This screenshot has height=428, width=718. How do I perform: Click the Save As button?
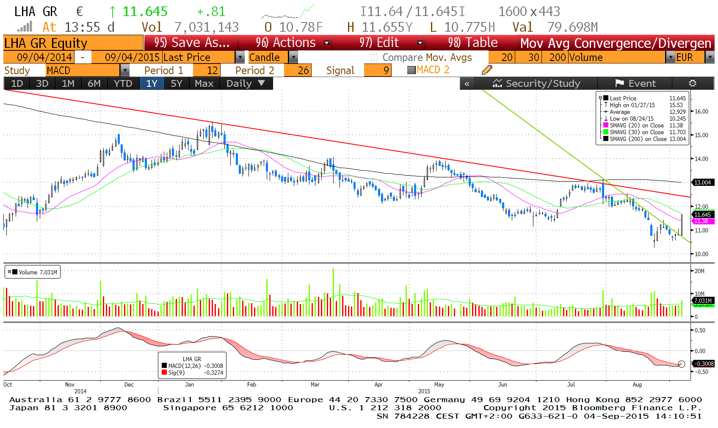click(x=191, y=43)
